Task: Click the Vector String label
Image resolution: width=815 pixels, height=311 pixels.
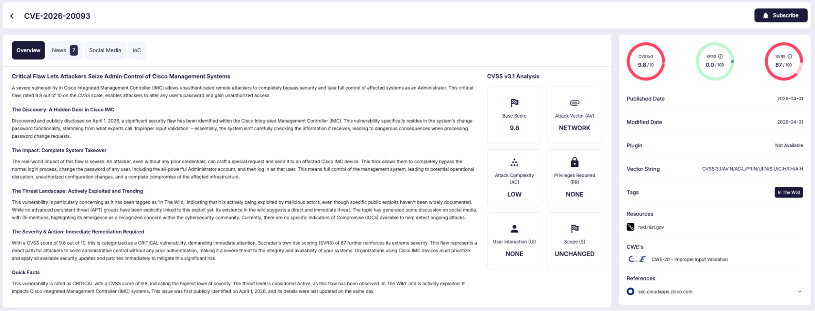Action: click(x=643, y=169)
